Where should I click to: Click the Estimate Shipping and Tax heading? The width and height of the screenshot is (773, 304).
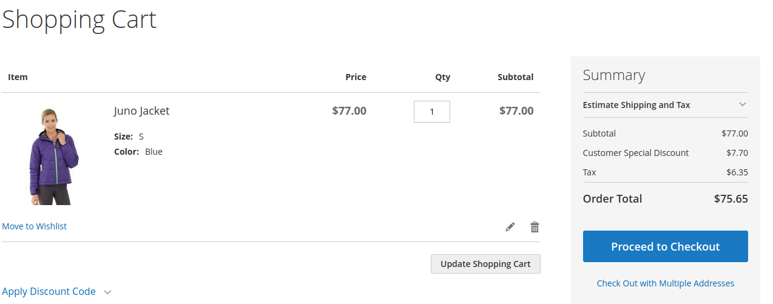pos(636,105)
